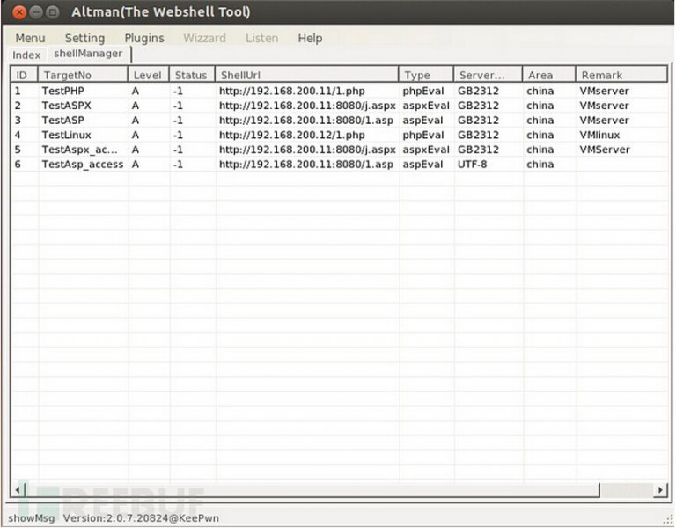Grab the window resize grip
The height and width of the screenshot is (528, 676).
(667, 520)
